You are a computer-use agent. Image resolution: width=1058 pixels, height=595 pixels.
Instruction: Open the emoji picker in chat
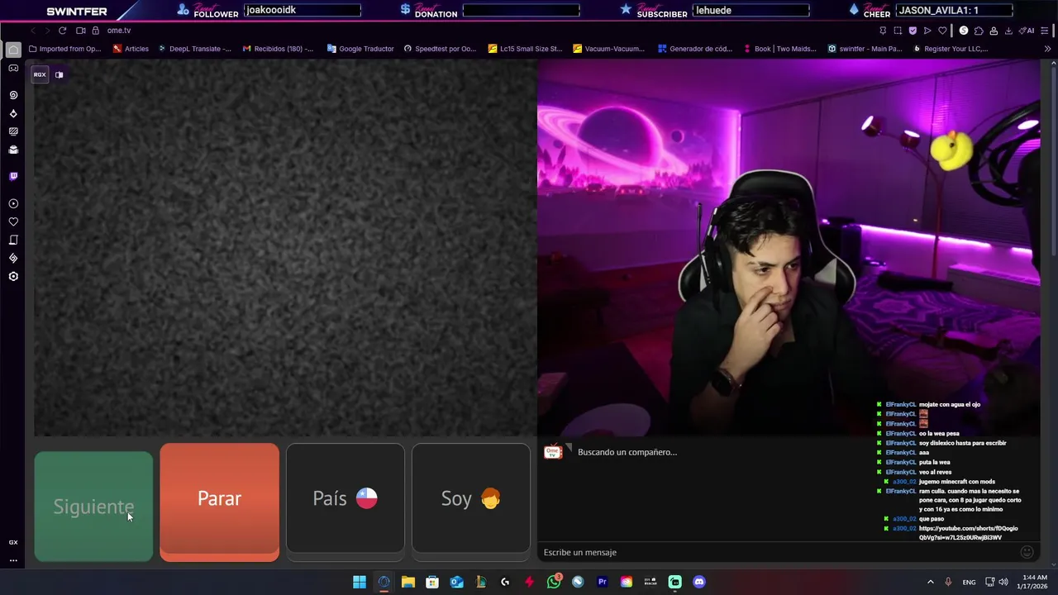coord(1027,552)
